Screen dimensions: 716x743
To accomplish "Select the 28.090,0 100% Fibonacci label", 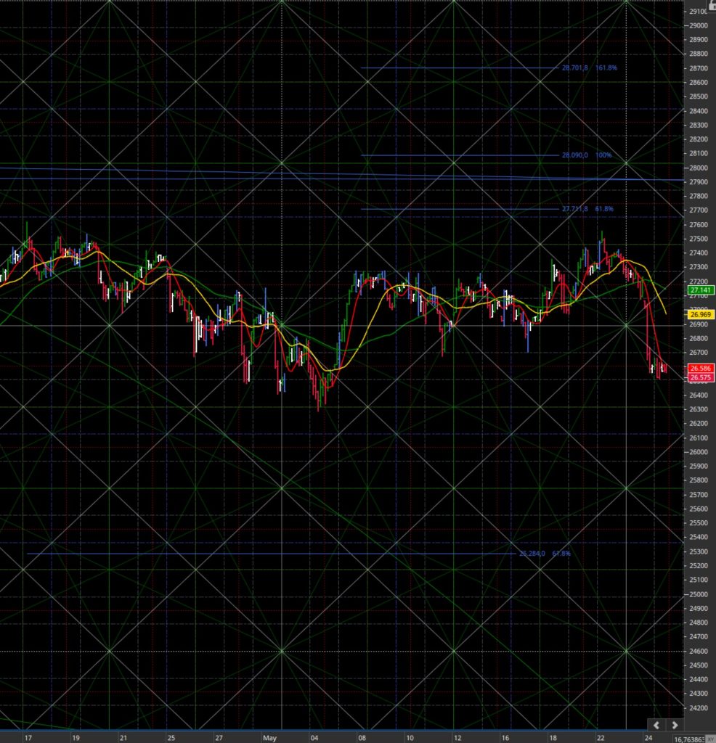I will (x=587, y=155).
